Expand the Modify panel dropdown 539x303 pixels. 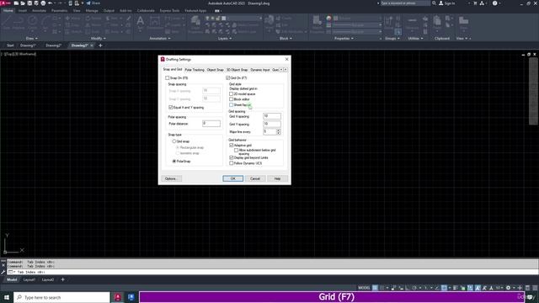click(x=99, y=39)
